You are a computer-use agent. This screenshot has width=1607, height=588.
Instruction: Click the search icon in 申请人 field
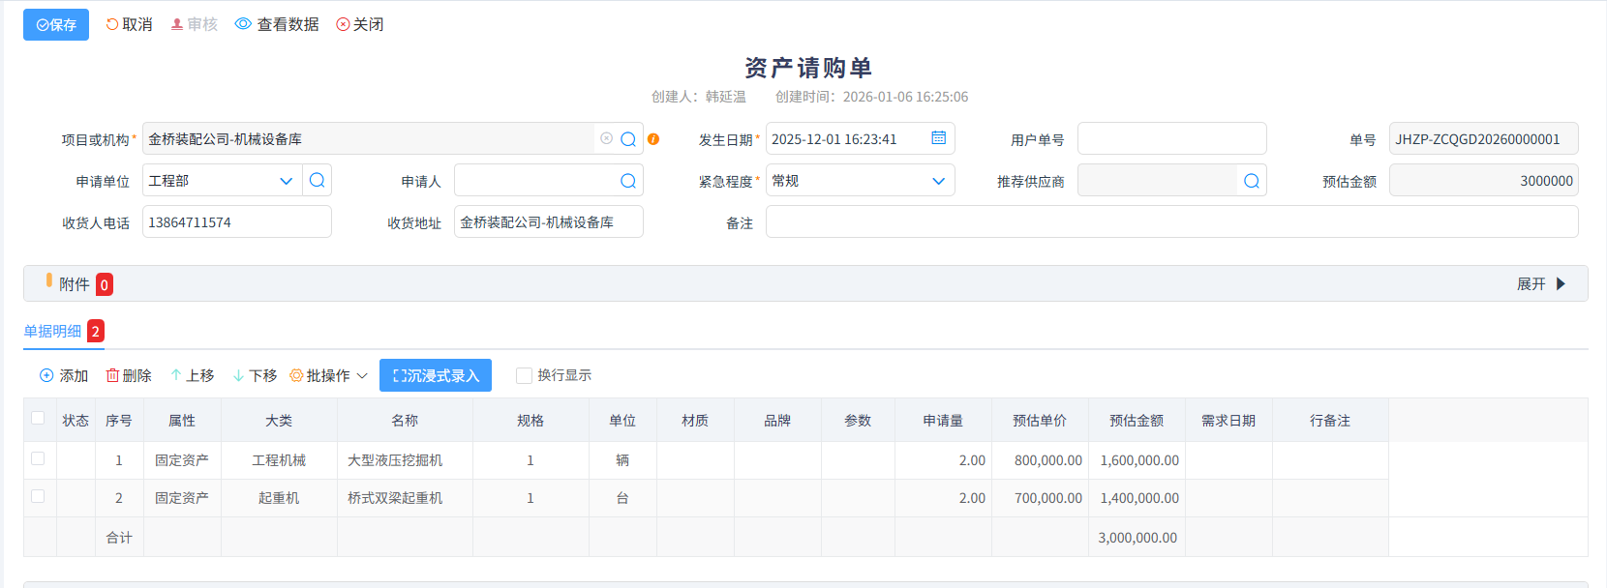pos(628,181)
